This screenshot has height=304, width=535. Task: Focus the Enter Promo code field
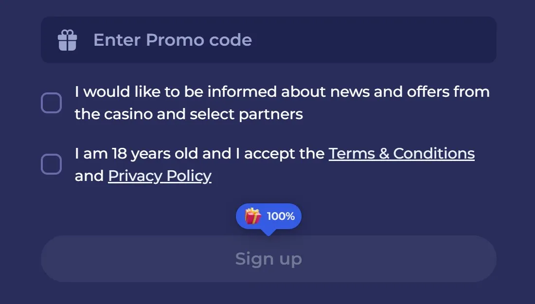268,40
